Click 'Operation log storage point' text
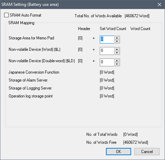 coord(31,96)
